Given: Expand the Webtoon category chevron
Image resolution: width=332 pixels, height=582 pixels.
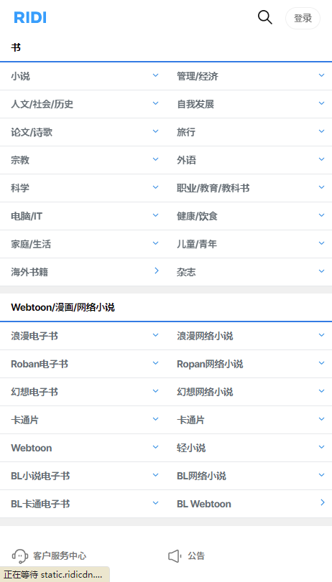Looking at the screenshot, I should 155,446.
